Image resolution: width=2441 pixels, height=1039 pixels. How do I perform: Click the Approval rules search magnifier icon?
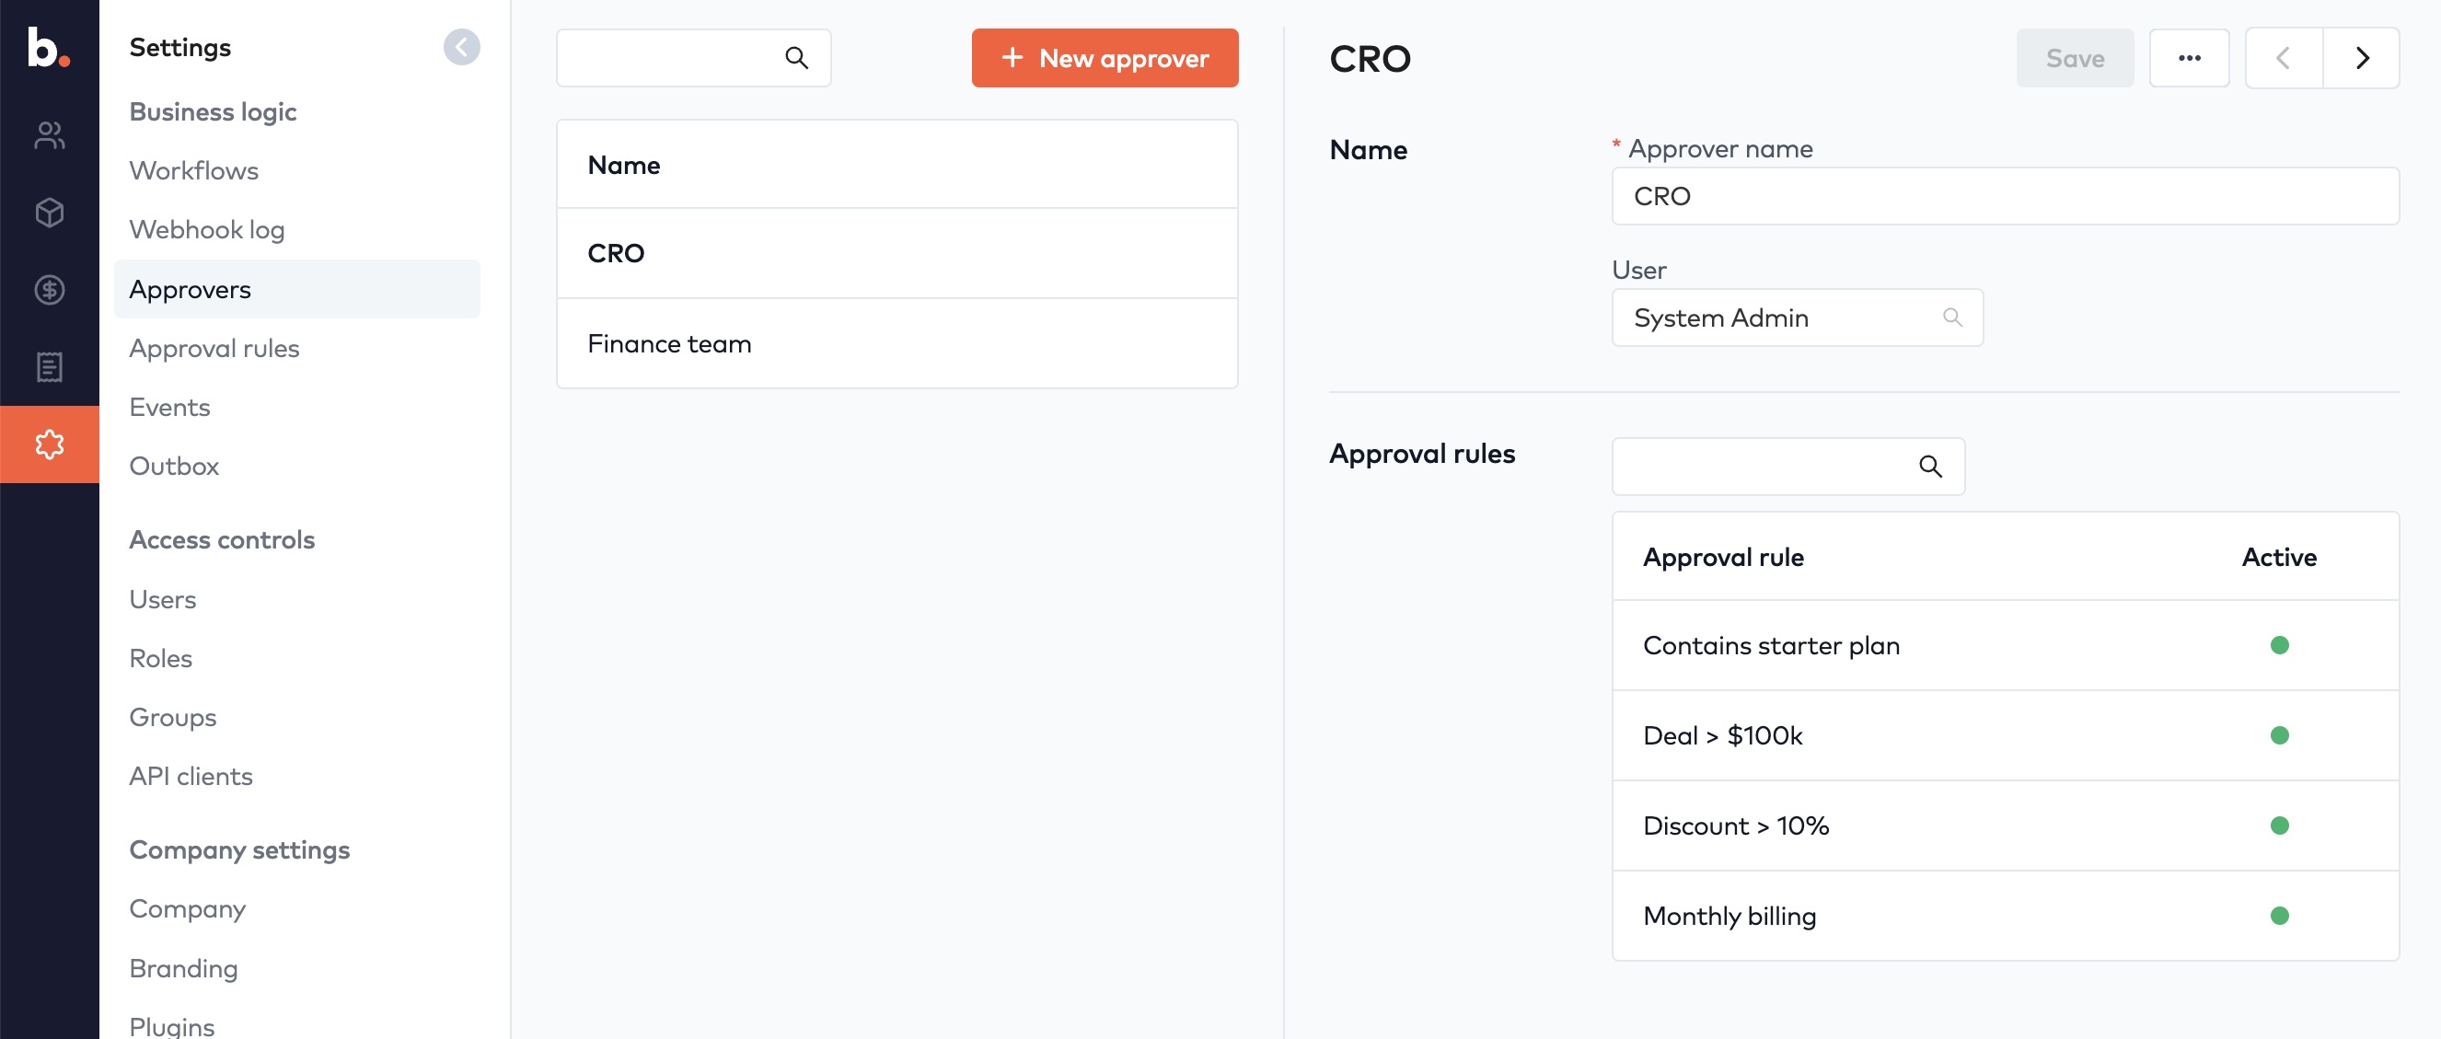1930,466
